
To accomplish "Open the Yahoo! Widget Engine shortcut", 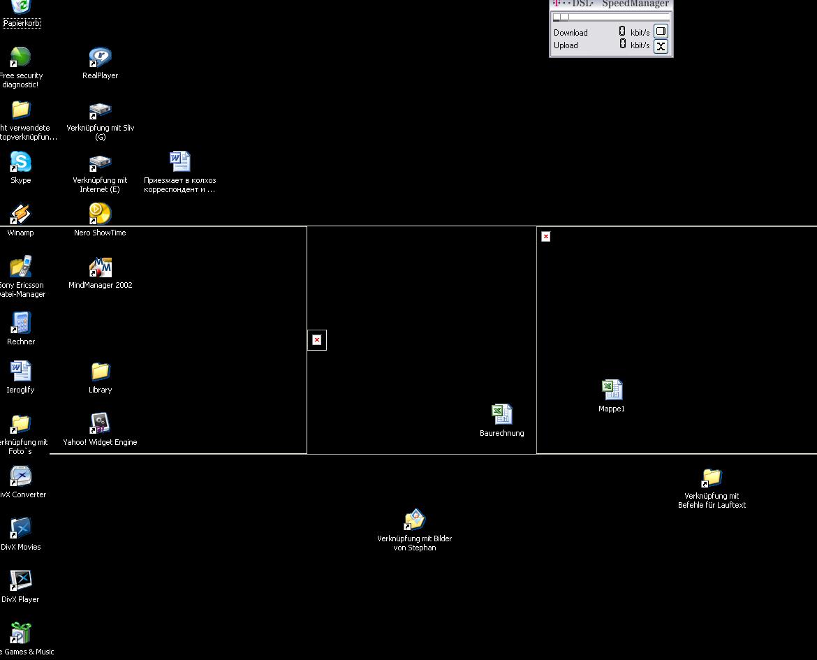I will 100,424.
